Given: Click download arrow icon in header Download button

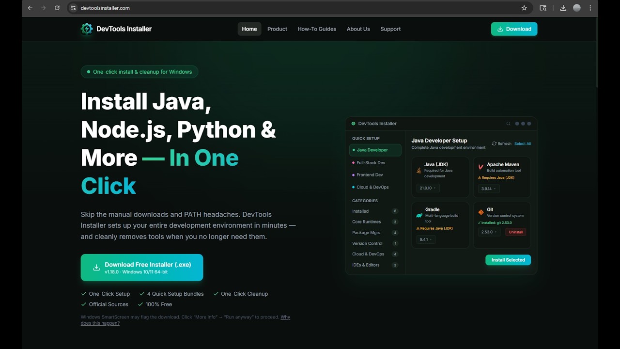Looking at the screenshot, I should click(x=500, y=29).
